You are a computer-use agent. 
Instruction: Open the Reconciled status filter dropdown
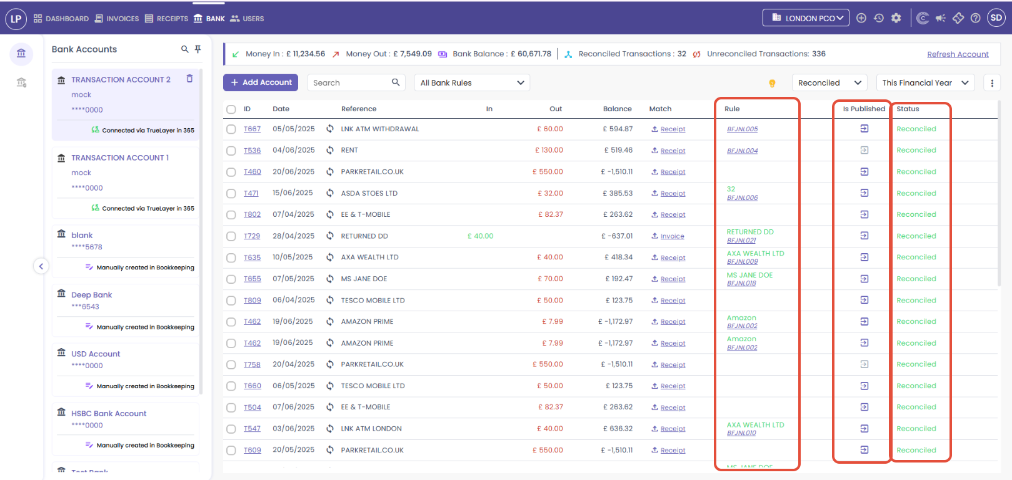[830, 82]
